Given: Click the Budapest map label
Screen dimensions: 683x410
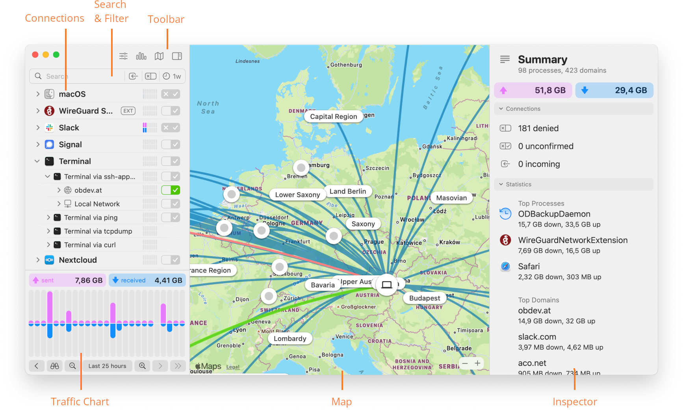Looking at the screenshot, I should (x=424, y=298).
